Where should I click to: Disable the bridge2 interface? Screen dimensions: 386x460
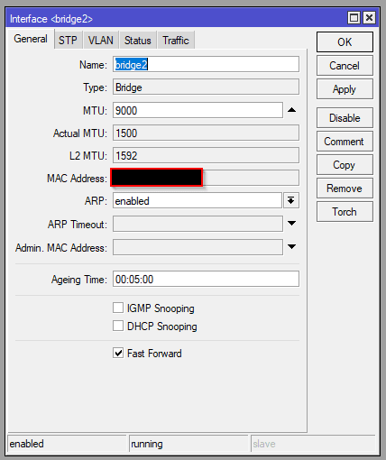coord(345,118)
